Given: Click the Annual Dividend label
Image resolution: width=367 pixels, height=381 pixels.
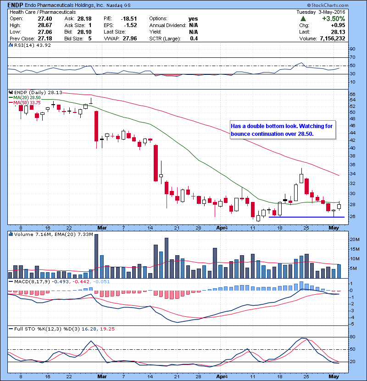Looking at the screenshot, I should 167,25.
